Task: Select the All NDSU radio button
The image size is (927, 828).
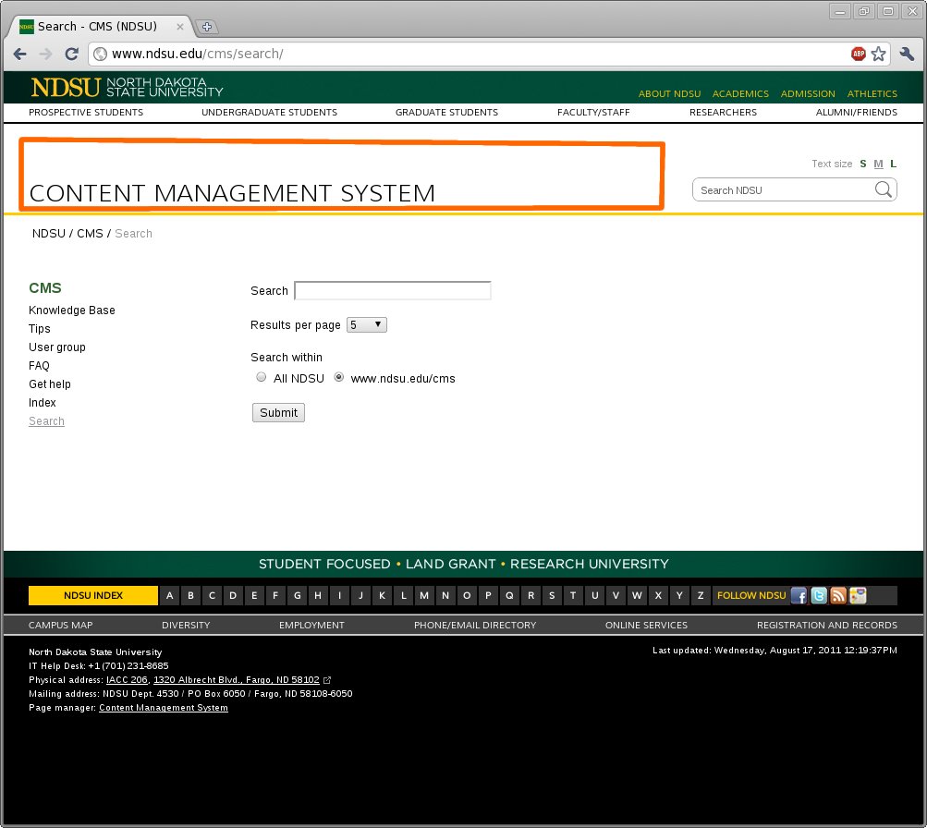Action: (262, 377)
